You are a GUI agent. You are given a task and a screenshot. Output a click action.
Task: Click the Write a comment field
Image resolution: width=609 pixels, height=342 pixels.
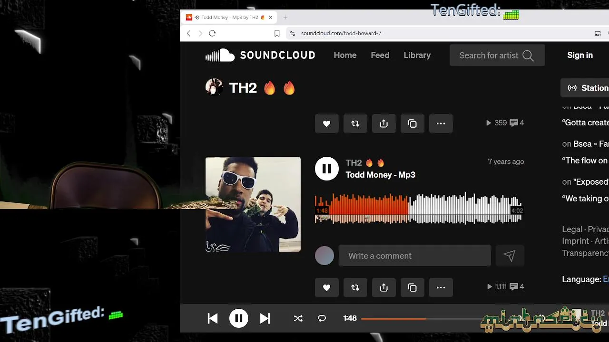[x=414, y=256]
